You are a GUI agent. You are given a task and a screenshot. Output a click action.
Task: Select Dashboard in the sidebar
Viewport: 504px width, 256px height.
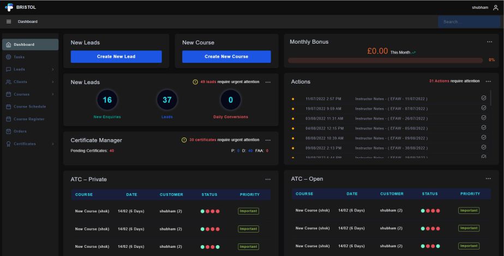tap(30, 45)
